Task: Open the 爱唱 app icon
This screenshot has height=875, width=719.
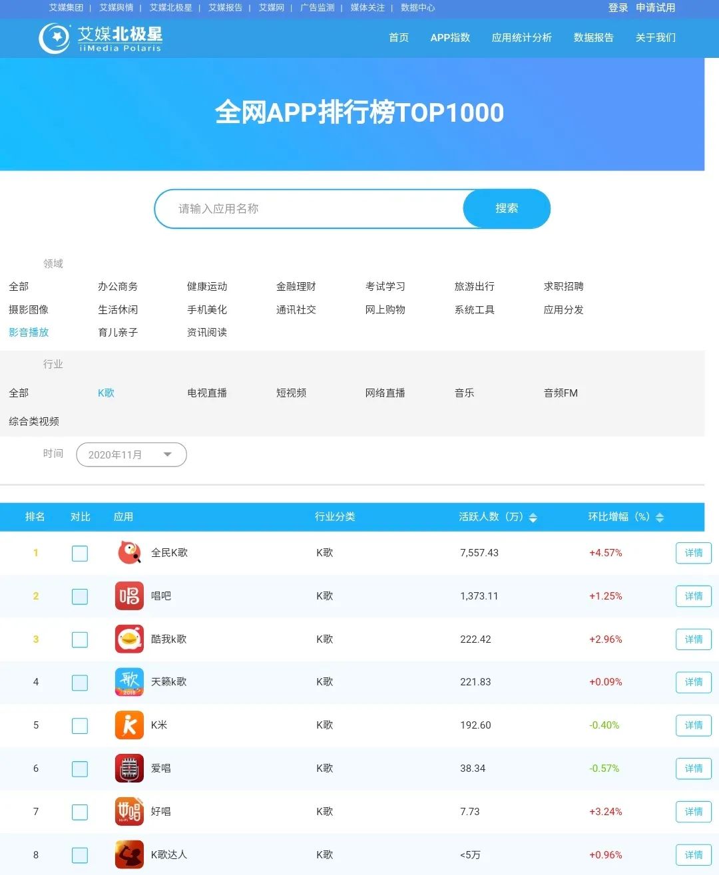Action: (129, 769)
